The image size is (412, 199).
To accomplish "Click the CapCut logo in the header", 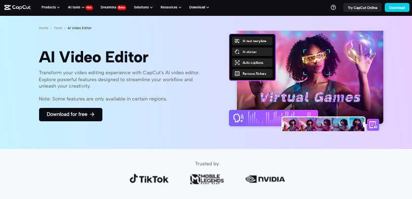I will [x=18, y=7].
